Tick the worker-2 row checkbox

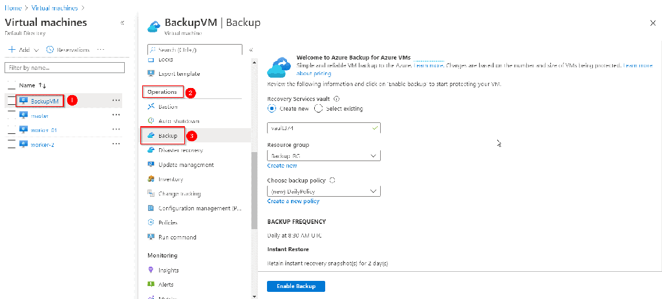coord(12,144)
